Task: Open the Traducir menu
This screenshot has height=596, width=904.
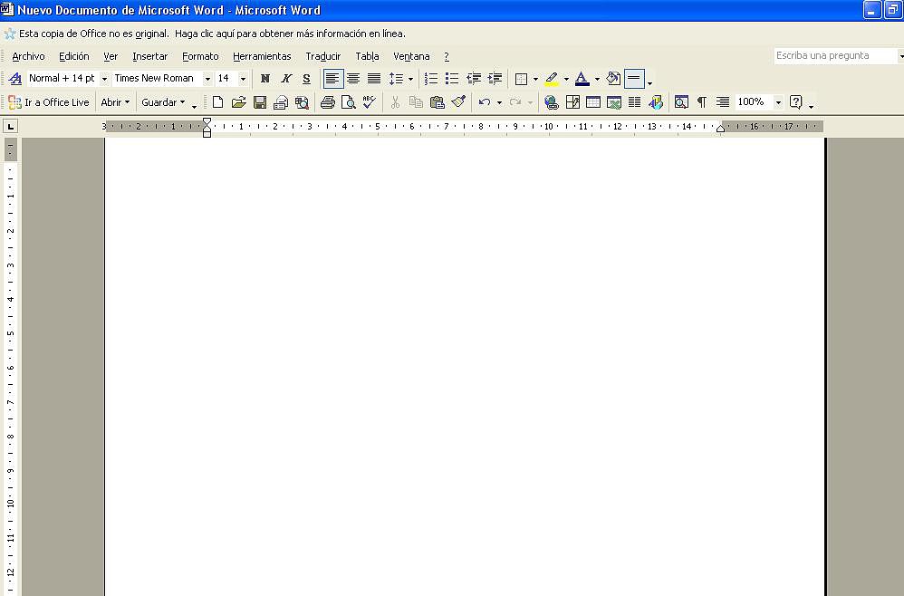Action: pyautogui.click(x=322, y=56)
